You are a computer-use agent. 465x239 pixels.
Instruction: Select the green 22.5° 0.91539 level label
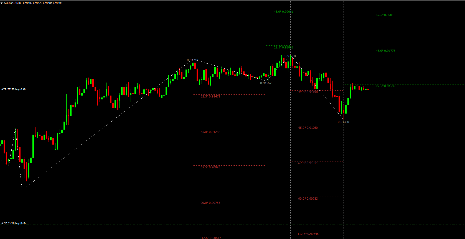385,86
